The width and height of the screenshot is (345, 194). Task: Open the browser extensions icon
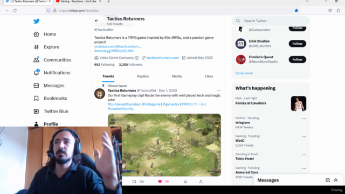coord(339,11)
